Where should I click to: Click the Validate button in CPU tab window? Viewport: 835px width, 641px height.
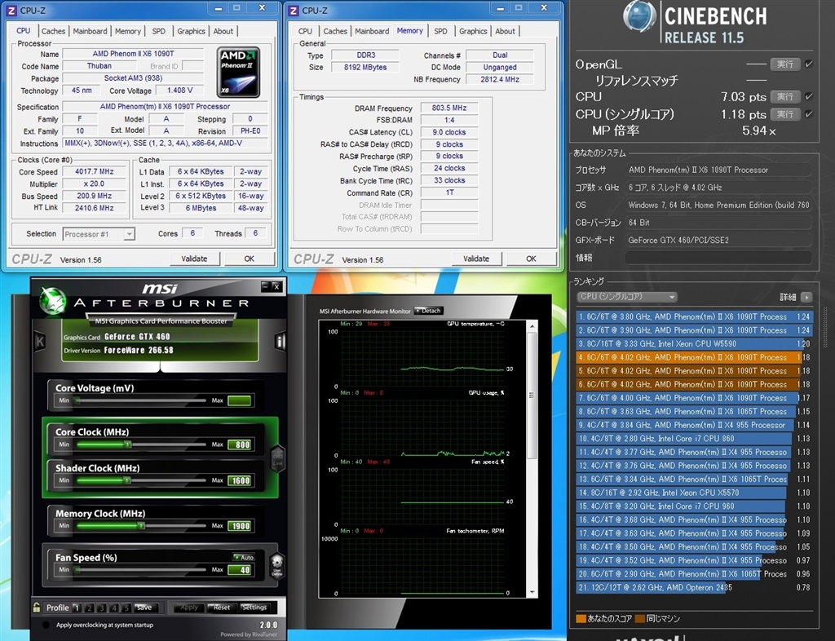194,259
